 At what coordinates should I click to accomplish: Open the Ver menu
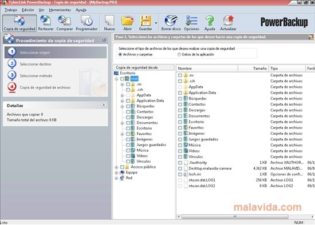[41, 10]
